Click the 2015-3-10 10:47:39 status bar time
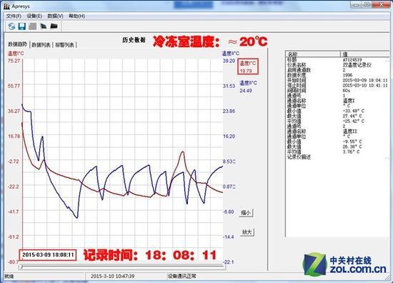The height and width of the screenshot is (283, 393). 112,277
